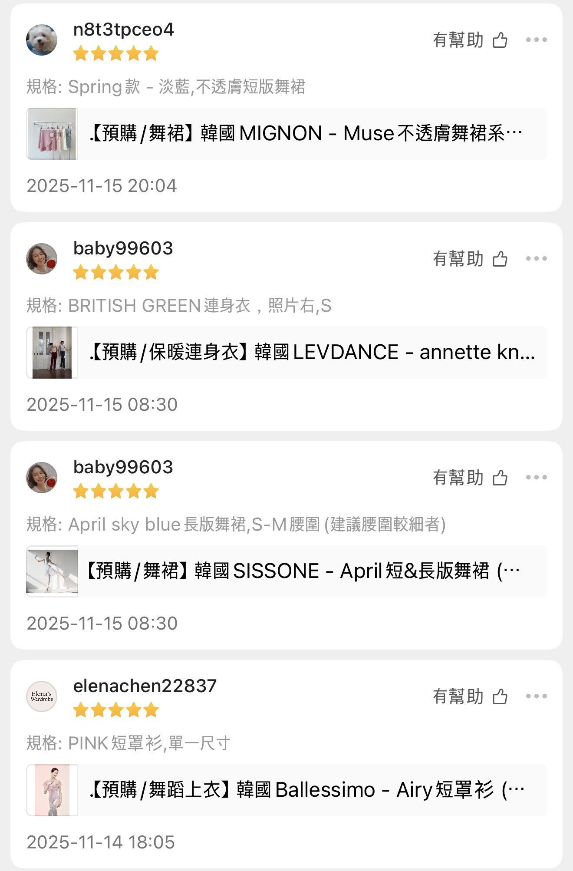The width and height of the screenshot is (573, 871).
Task: Open the Ballessimo Airy product thumbnail
Action: point(52,790)
